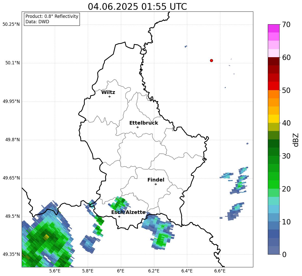
Task: Click the small blue echo near 6.4°E, 50.2°N
Action: click(186, 46)
